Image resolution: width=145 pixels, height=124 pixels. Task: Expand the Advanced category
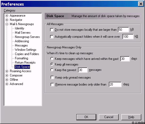[7, 84]
